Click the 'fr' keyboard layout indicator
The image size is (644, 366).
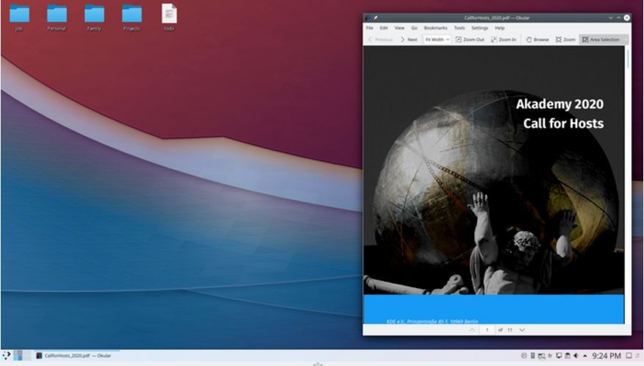click(x=550, y=356)
